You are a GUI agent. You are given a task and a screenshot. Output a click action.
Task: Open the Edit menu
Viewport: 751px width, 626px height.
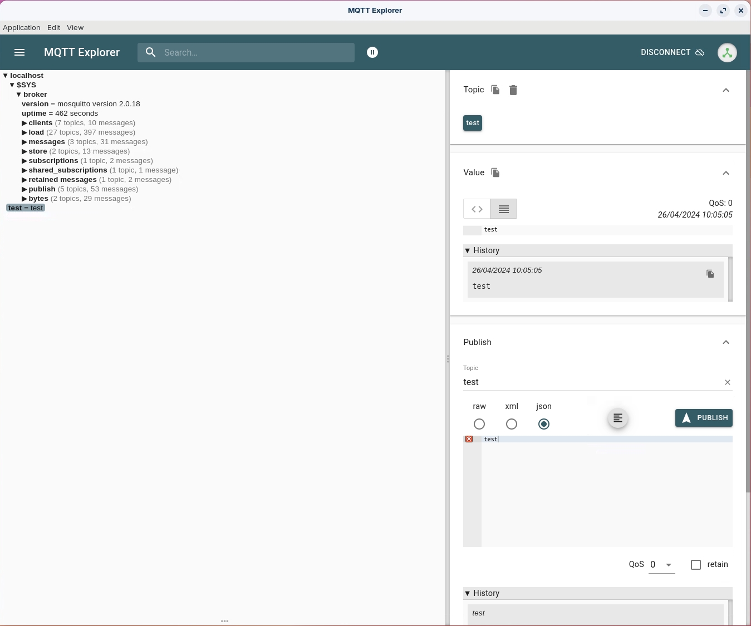(x=53, y=28)
